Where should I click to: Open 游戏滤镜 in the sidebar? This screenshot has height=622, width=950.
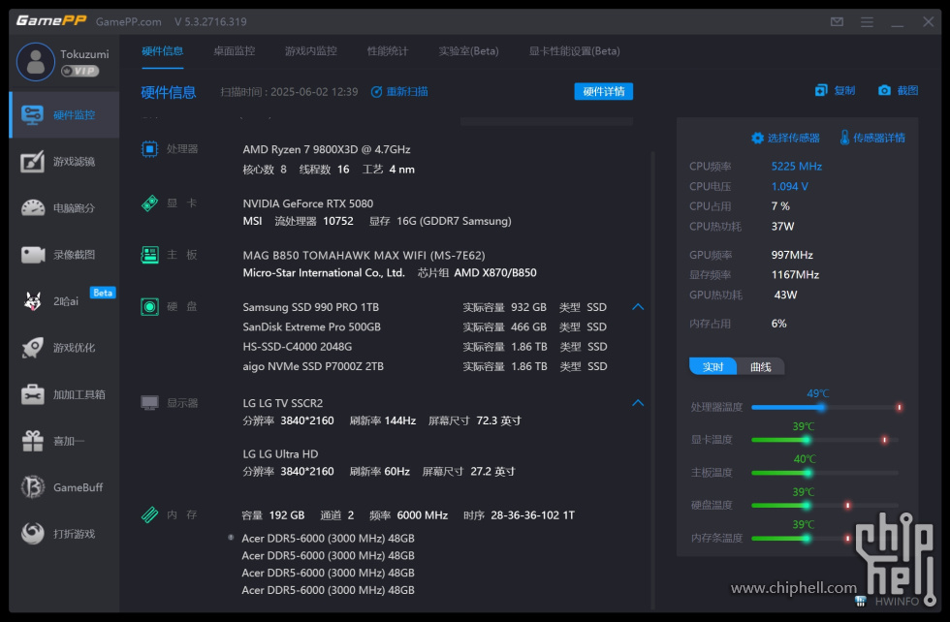point(64,162)
